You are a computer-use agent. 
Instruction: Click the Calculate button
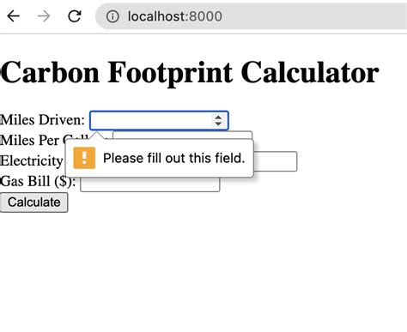(x=33, y=202)
